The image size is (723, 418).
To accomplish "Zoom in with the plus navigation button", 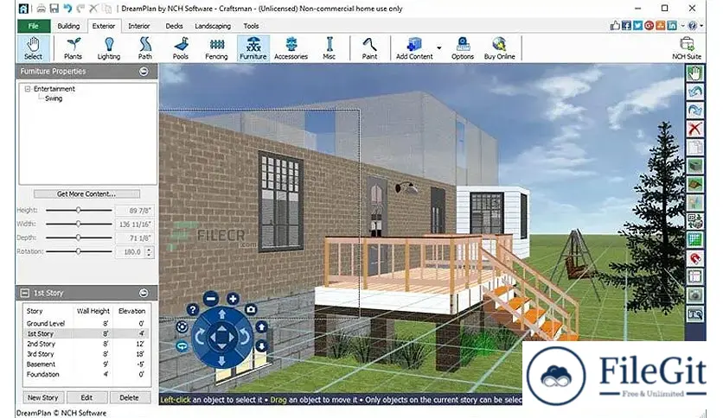I will coord(233,299).
